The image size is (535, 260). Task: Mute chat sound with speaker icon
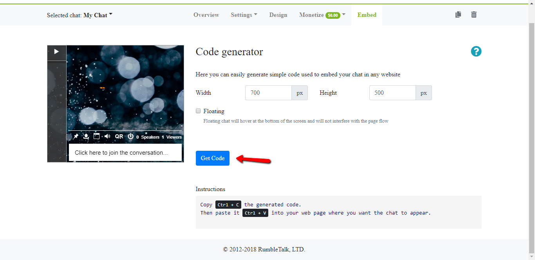click(107, 136)
